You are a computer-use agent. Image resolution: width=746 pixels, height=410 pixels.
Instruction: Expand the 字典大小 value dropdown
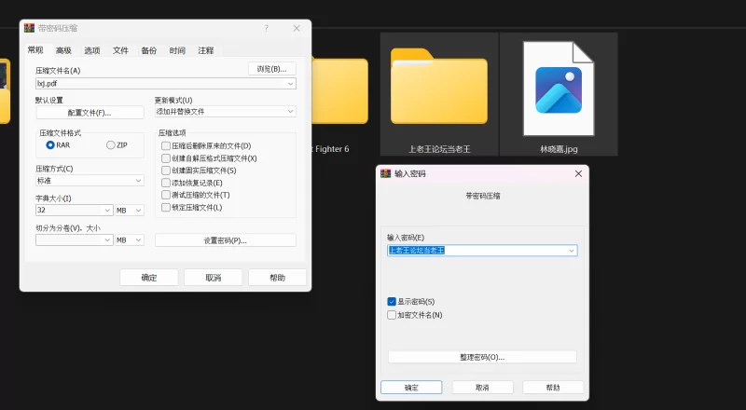coord(107,211)
